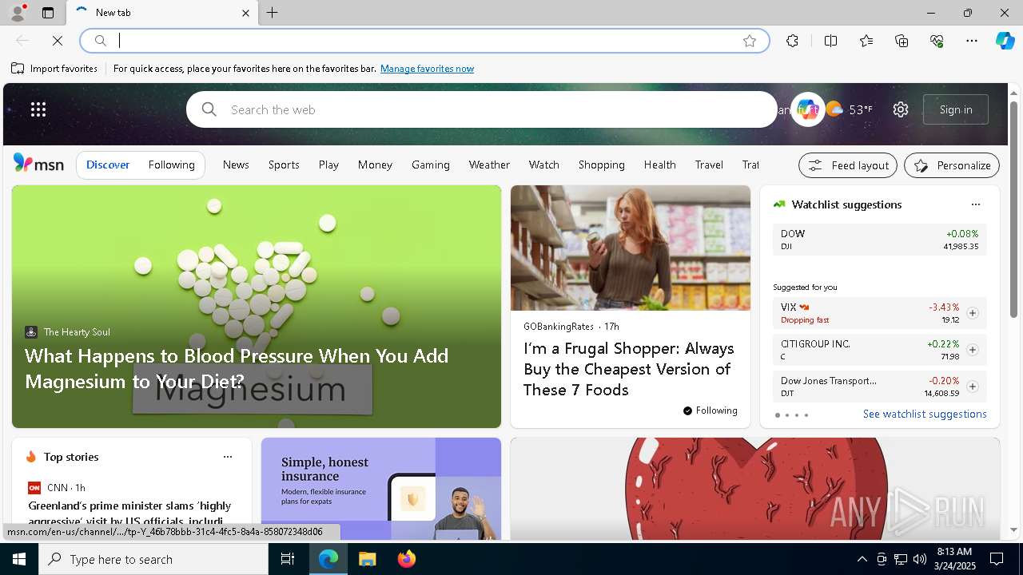The height and width of the screenshot is (575, 1023).
Task: Click the Personalize button
Action: [x=952, y=165]
